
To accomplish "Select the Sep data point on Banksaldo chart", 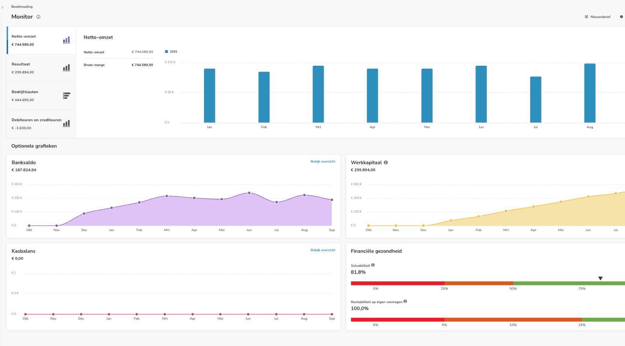I will click(332, 200).
